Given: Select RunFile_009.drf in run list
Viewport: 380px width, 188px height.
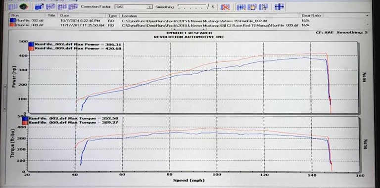Looking at the screenshot, I should 30,25.
